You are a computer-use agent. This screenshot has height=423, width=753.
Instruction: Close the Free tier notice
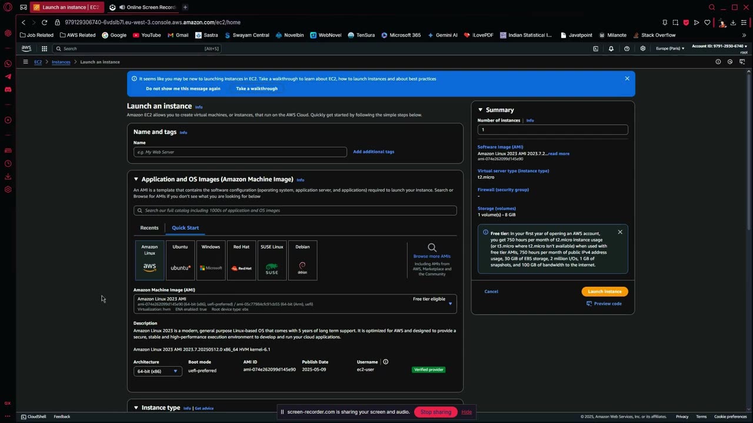pyautogui.click(x=620, y=232)
